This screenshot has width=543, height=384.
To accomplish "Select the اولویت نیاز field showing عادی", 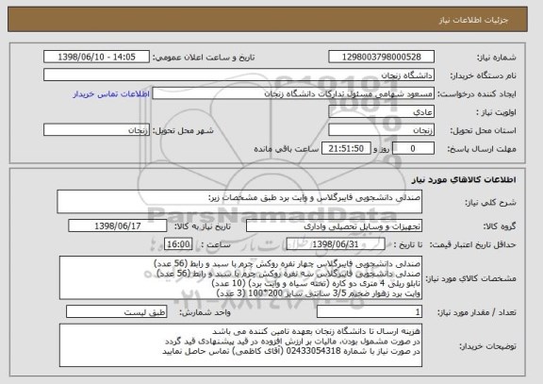I will (x=381, y=112).
